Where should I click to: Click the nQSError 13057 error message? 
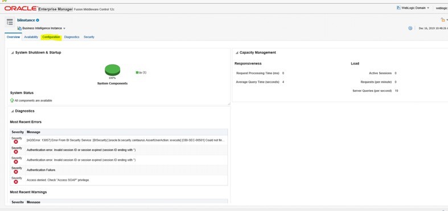(x=126, y=140)
